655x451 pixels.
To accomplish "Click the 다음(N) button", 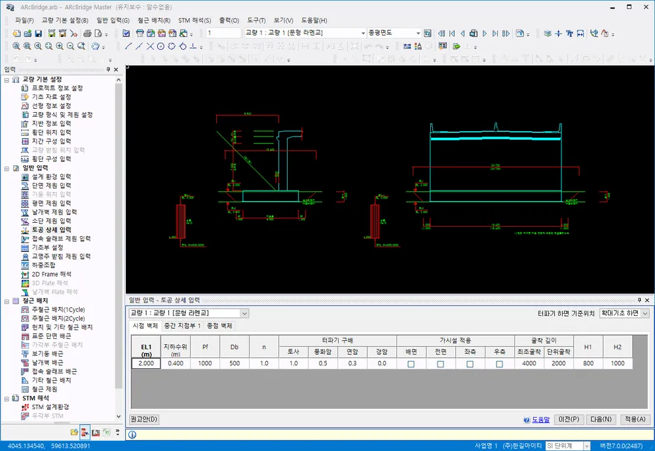I will pyautogui.click(x=601, y=420).
